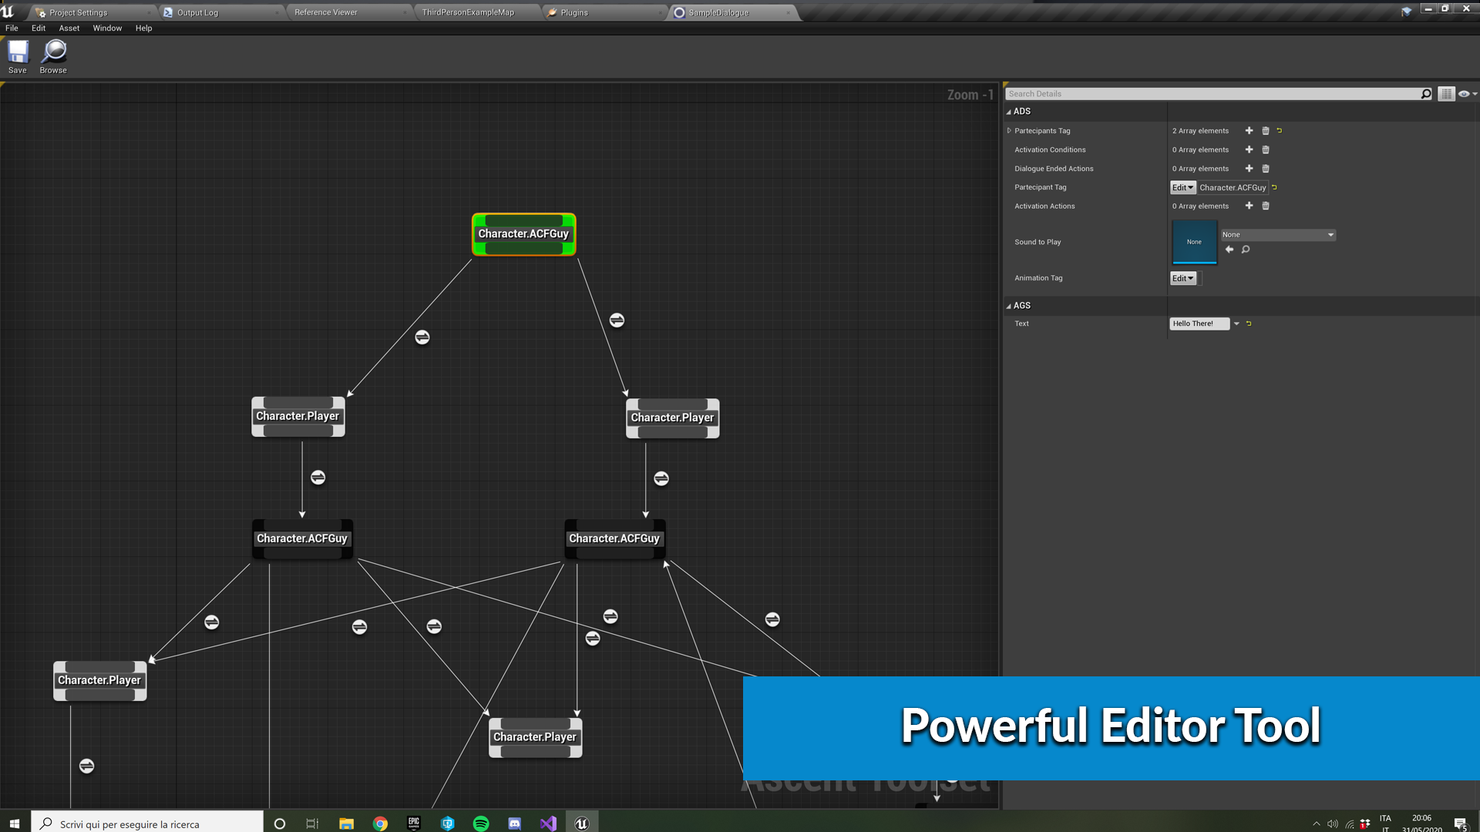This screenshot has width=1480, height=832.
Task: Click the add icon next to Activation Actions
Action: [1250, 205]
